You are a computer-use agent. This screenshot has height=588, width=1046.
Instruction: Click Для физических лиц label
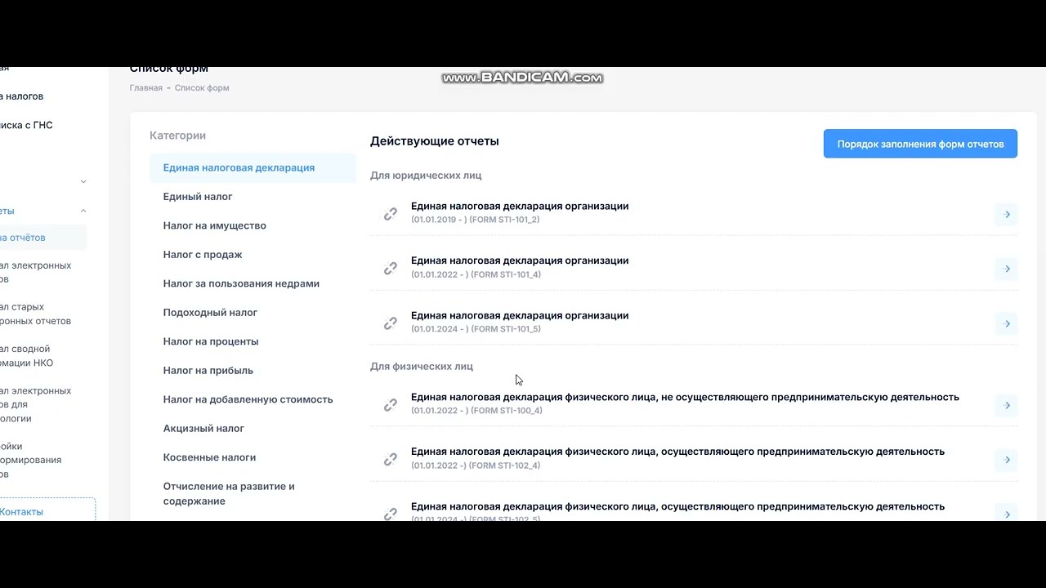coord(422,366)
